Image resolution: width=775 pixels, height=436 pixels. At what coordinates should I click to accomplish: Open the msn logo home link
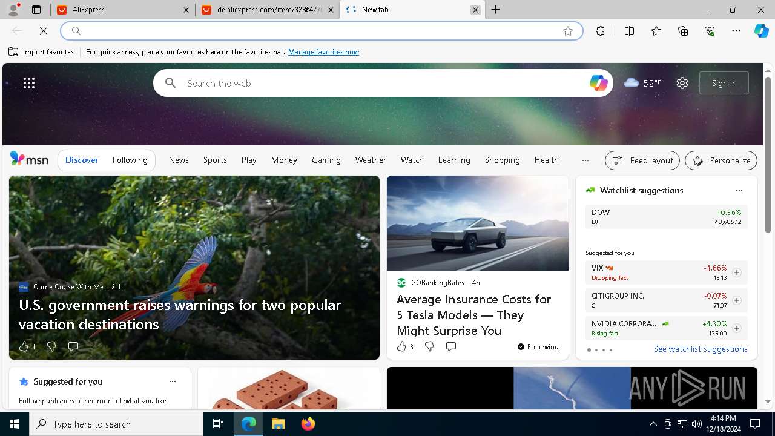point(29,159)
